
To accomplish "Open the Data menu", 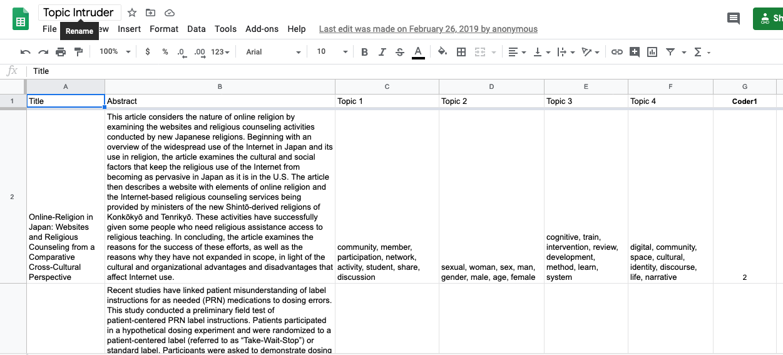I will tap(197, 29).
